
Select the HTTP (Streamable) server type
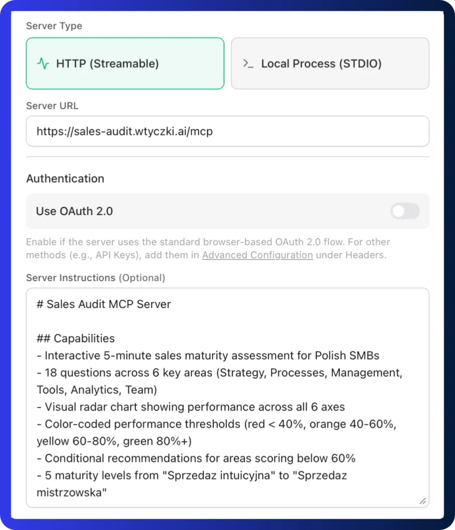(x=125, y=64)
